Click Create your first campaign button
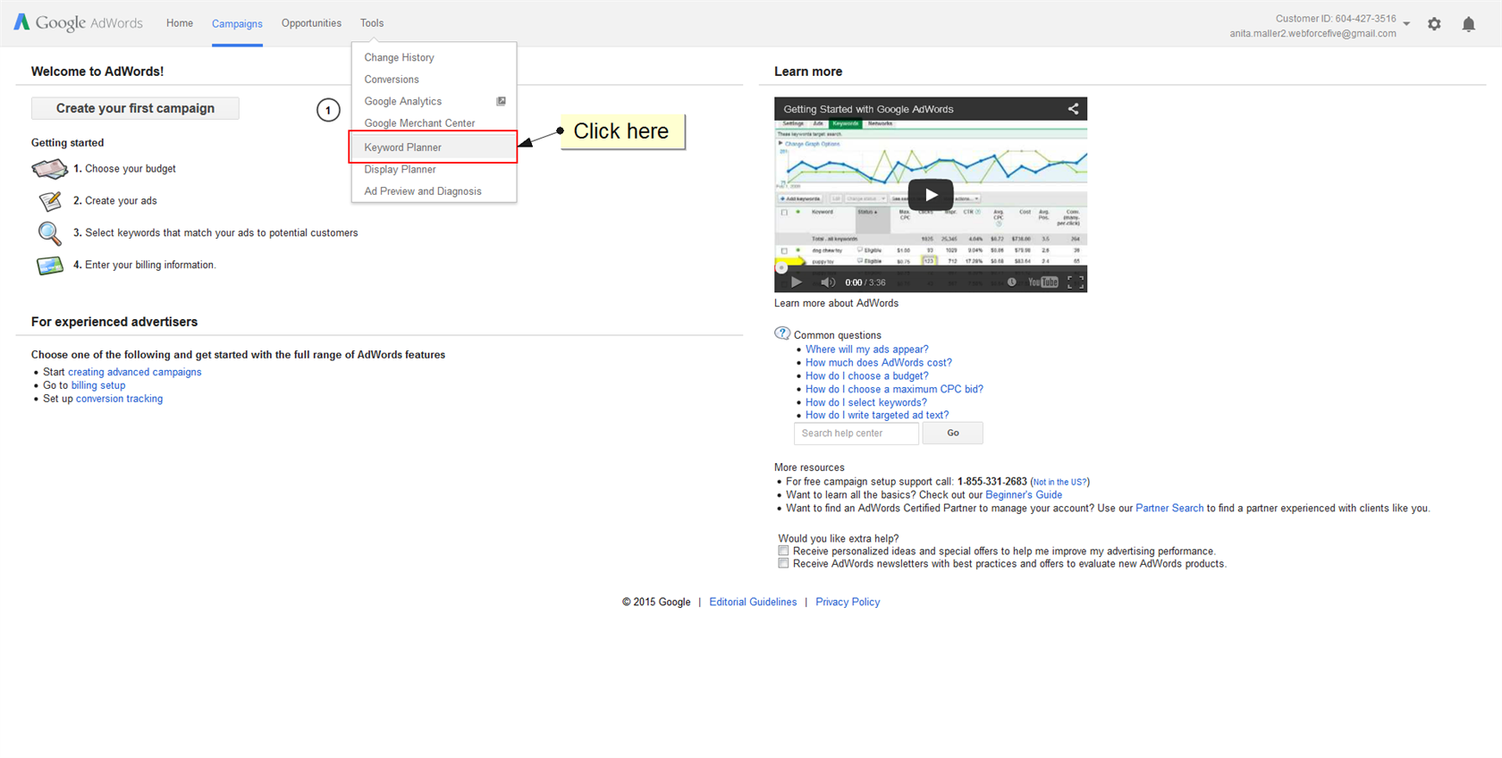This screenshot has height=758, width=1502. point(135,108)
